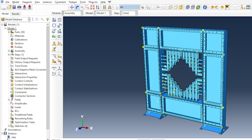
Task: Select BCs in the model tree
Action: tap(17, 111)
